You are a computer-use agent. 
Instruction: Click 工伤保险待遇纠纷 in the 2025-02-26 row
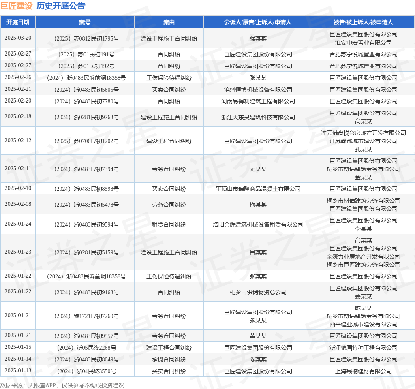click(x=169, y=78)
